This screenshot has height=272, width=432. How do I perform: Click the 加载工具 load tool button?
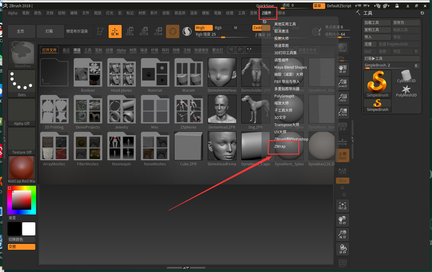tap(377, 22)
